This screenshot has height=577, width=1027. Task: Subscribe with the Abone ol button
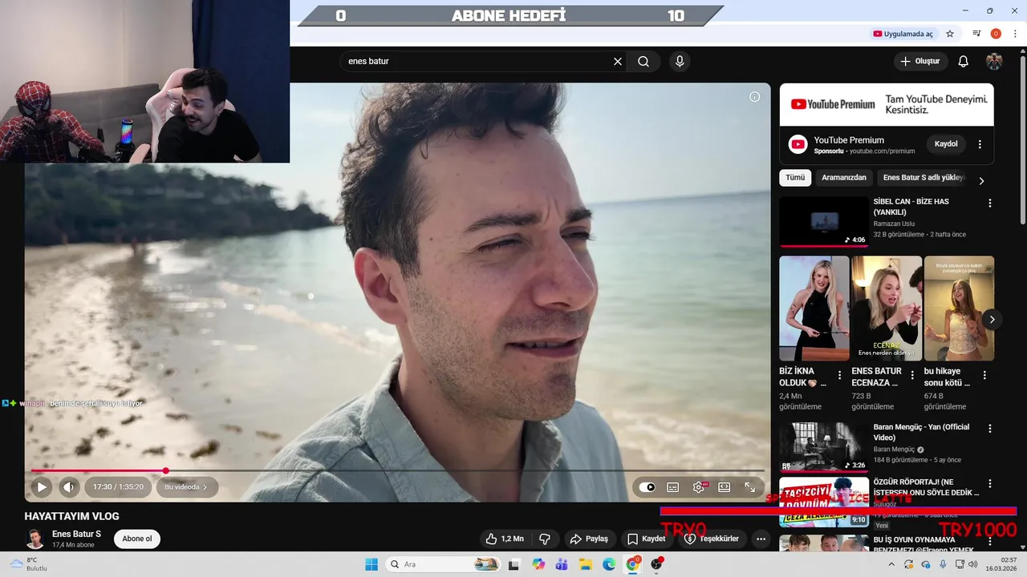coord(137,539)
